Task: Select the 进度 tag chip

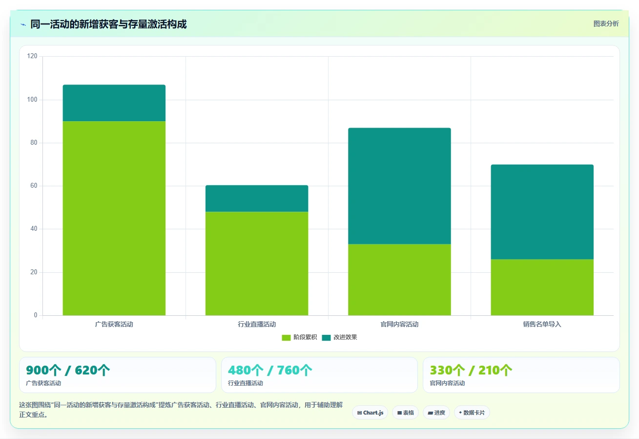Action: pos(436,413)
